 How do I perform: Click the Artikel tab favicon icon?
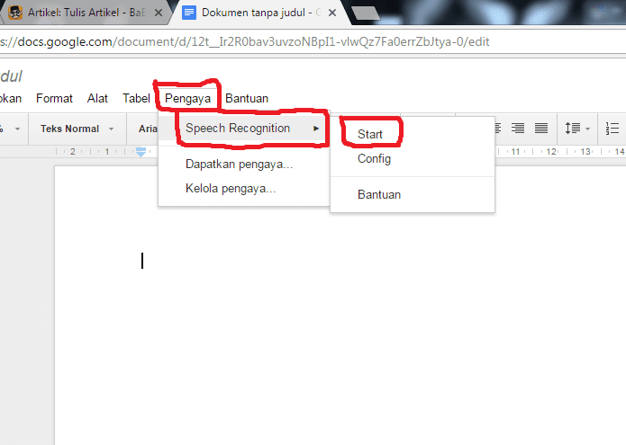[15, 13]
